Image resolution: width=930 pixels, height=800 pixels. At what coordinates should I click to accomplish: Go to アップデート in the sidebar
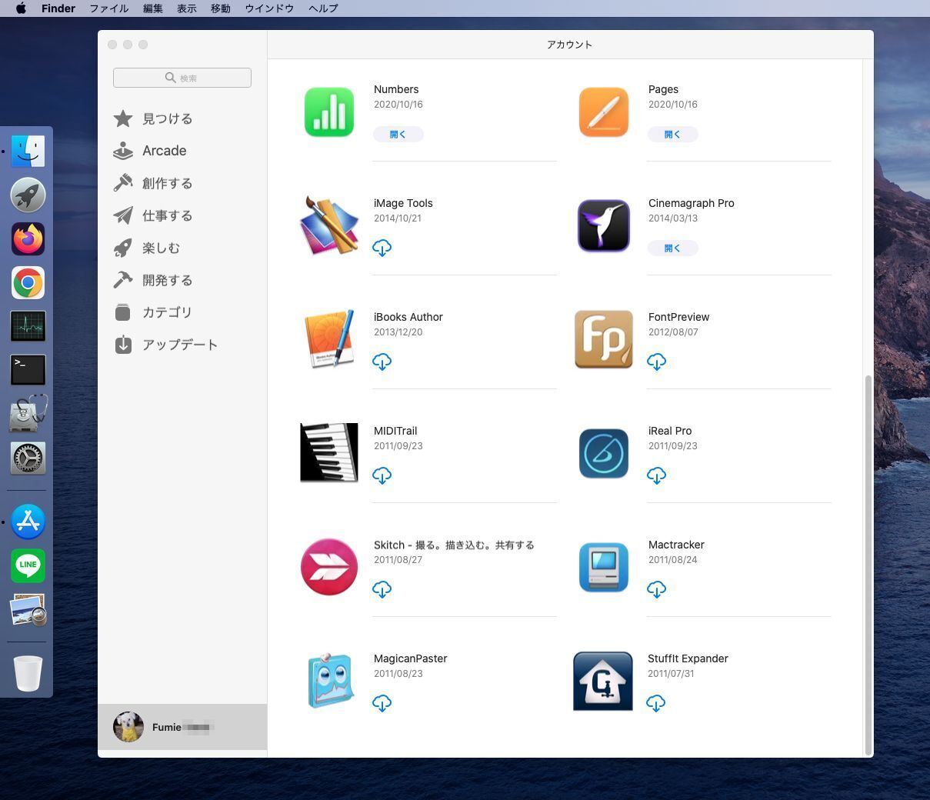tap(179, 345)
